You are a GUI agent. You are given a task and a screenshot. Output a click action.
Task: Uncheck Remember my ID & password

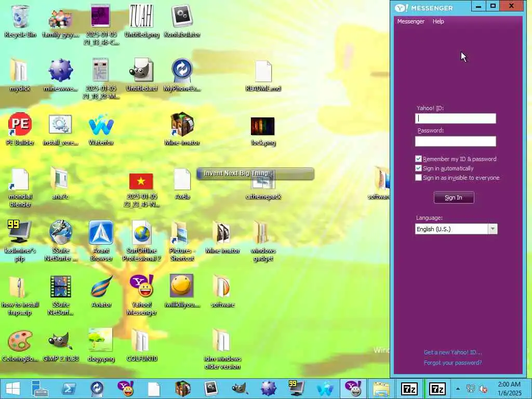418,159
